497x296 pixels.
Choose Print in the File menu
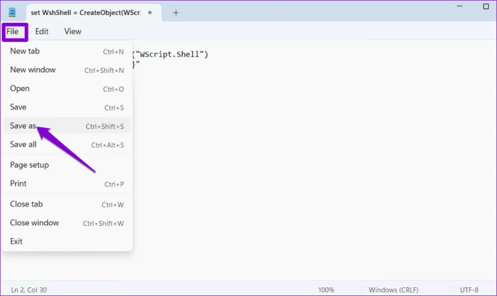coord(67,184)
